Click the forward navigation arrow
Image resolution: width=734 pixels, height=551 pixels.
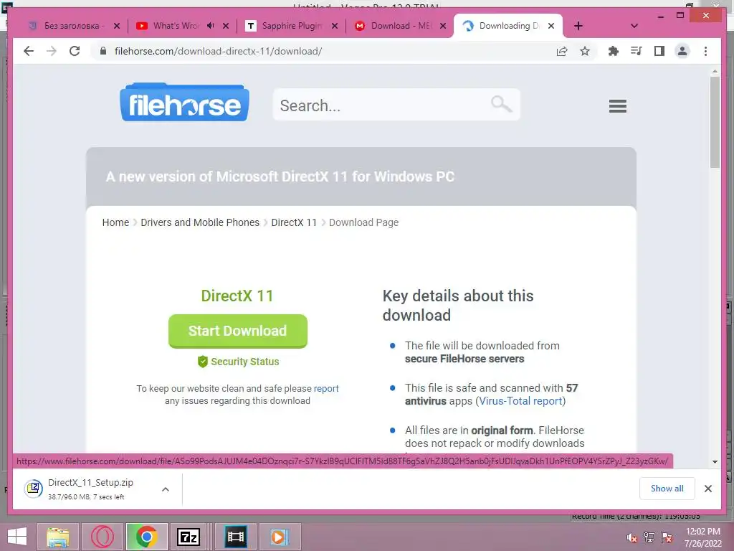click(52, 51)
